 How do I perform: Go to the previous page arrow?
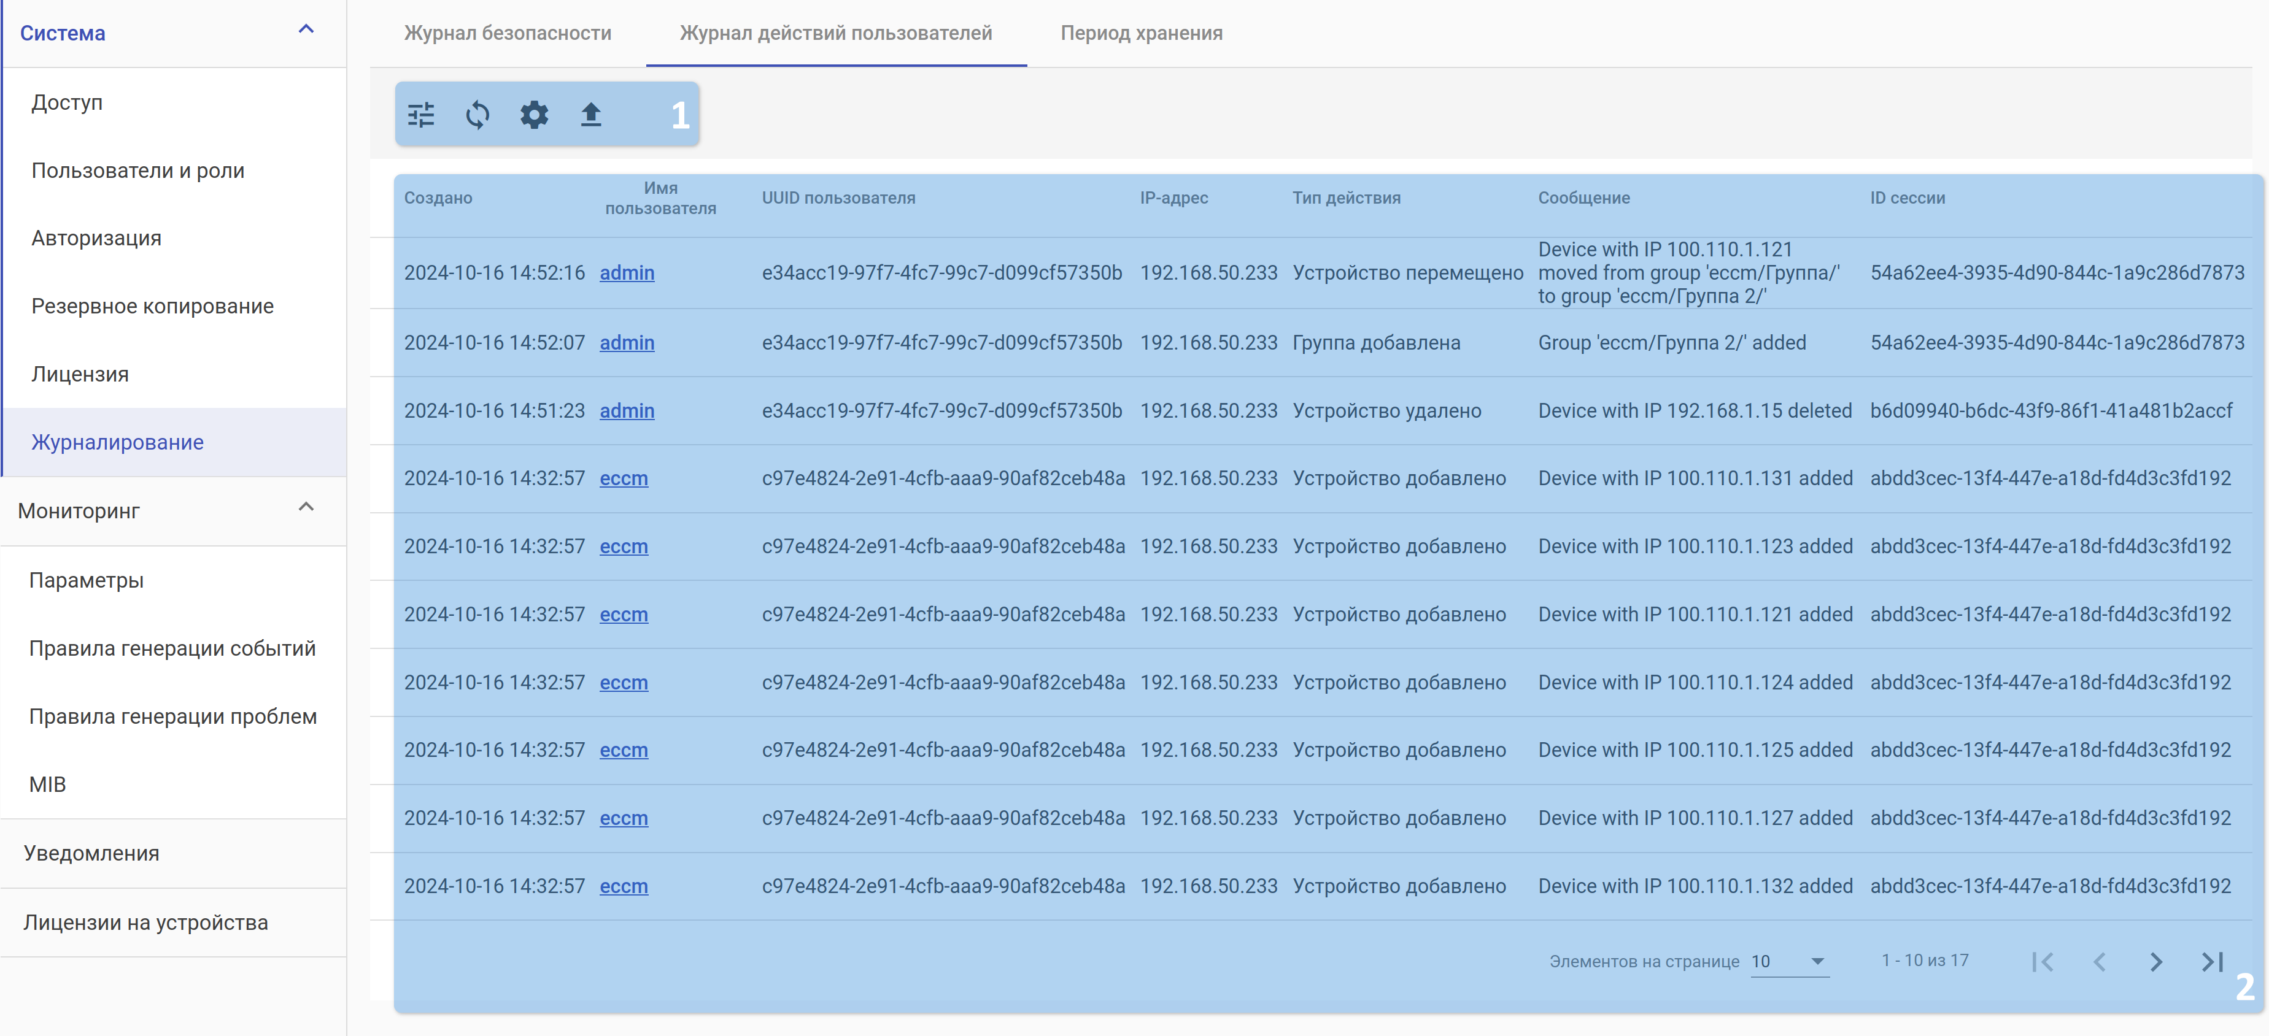click(2100, 962)
